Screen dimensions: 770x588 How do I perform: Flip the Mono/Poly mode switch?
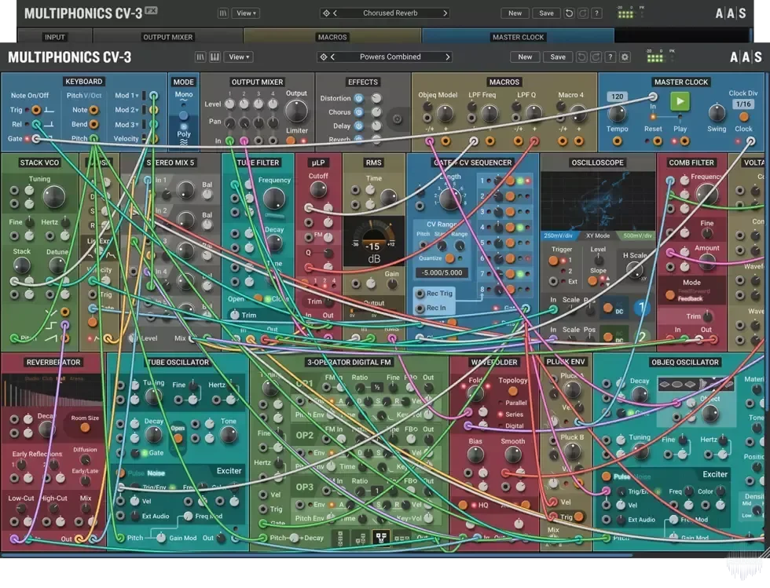[183, 116]
